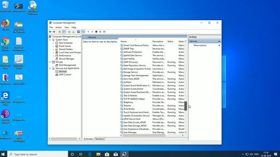Open the File menu
Viewport: 280px width, 157px height.
(51, 27)
